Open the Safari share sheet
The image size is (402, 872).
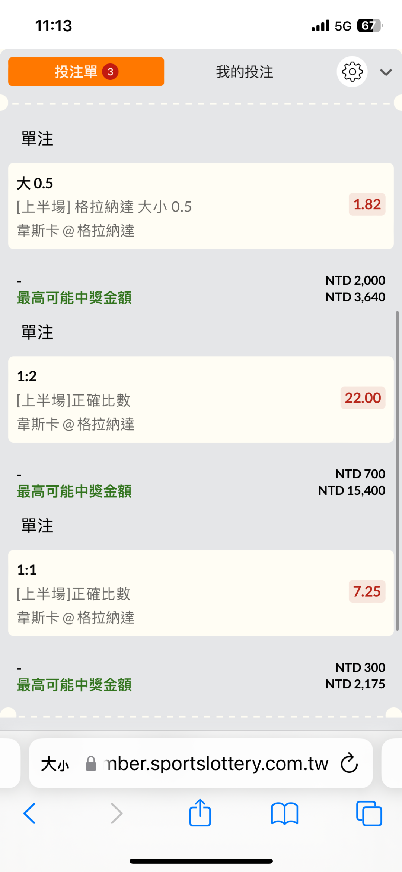(200, 813)
